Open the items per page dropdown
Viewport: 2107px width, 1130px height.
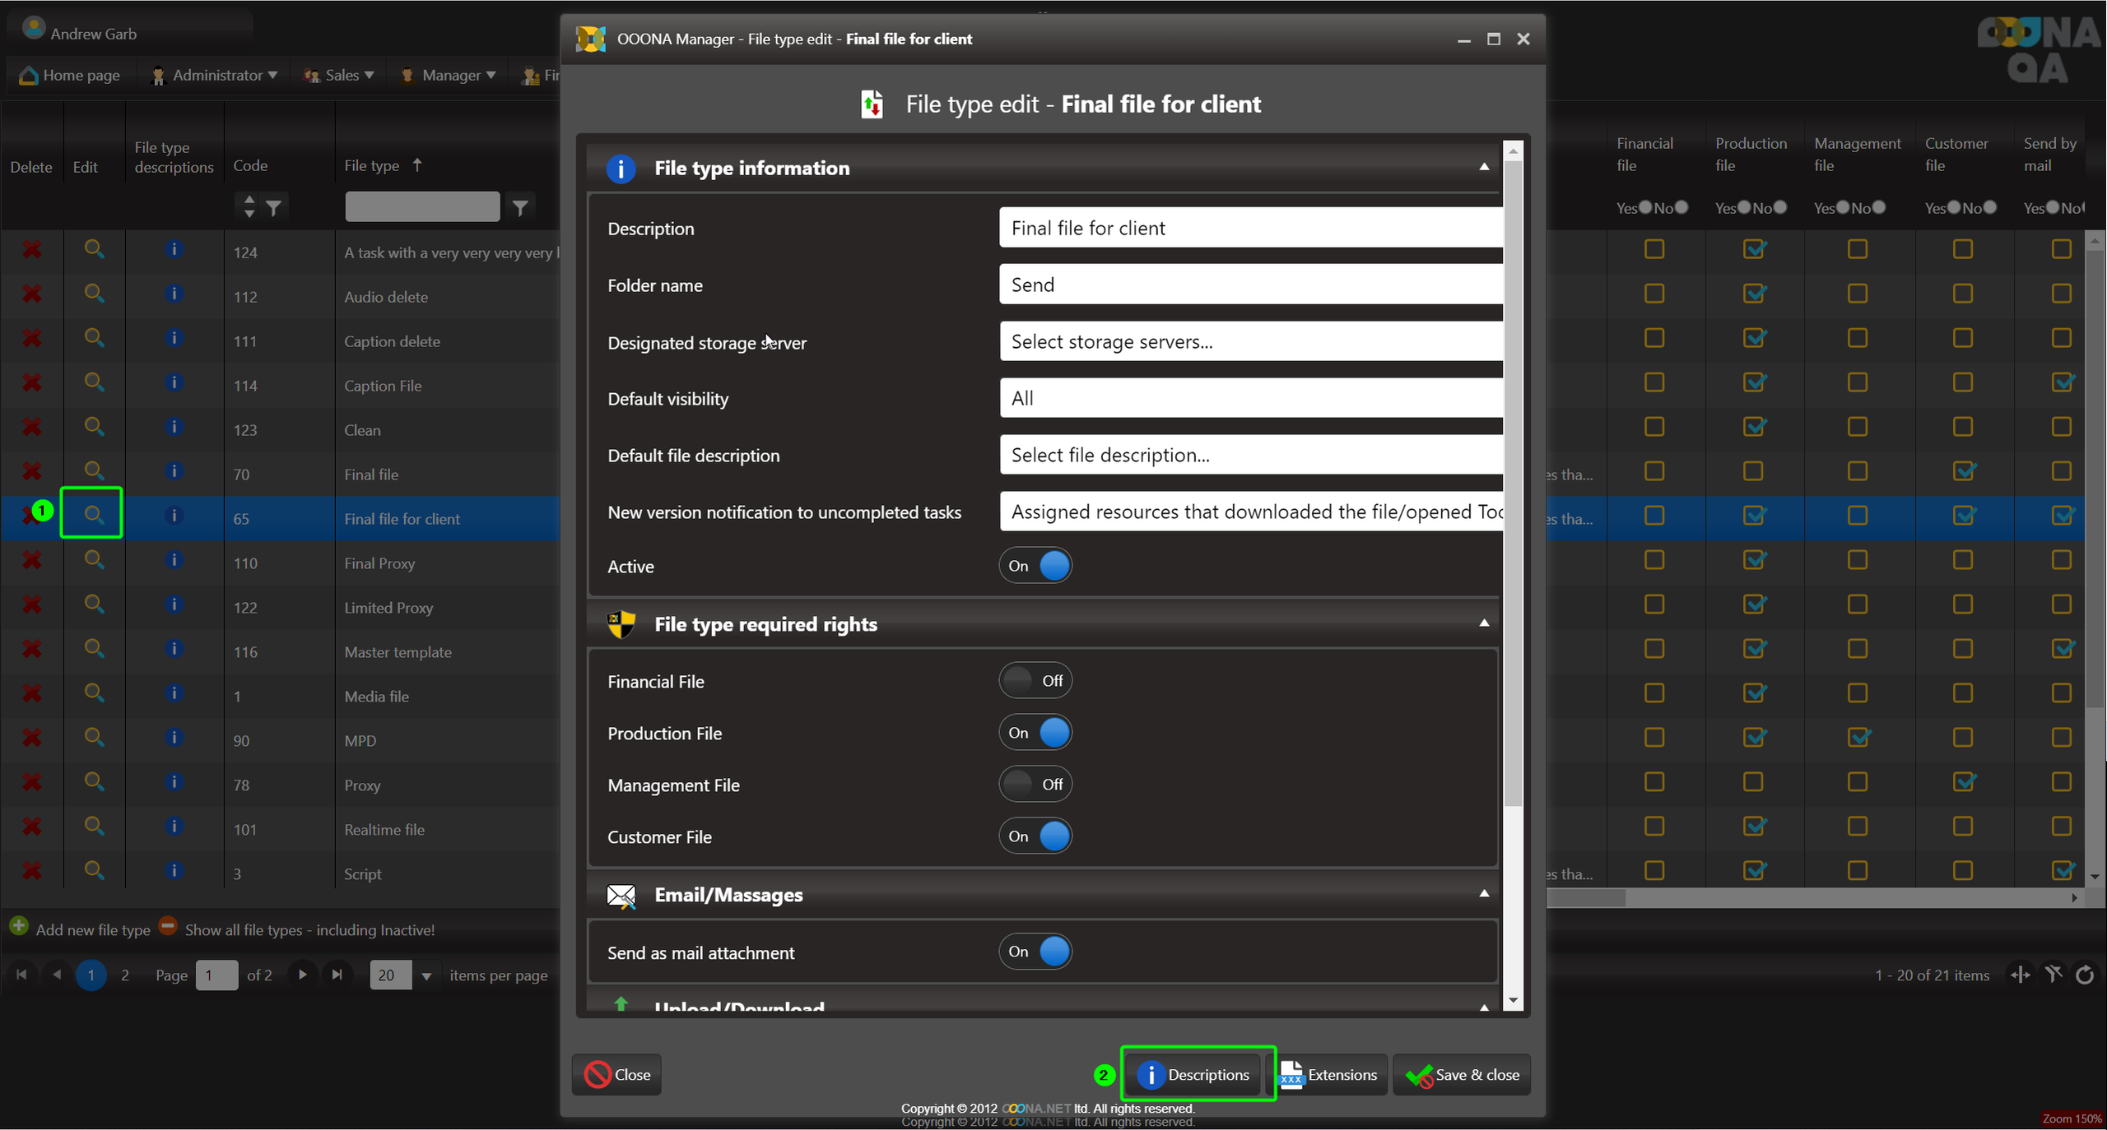click(x=426, y=976)
